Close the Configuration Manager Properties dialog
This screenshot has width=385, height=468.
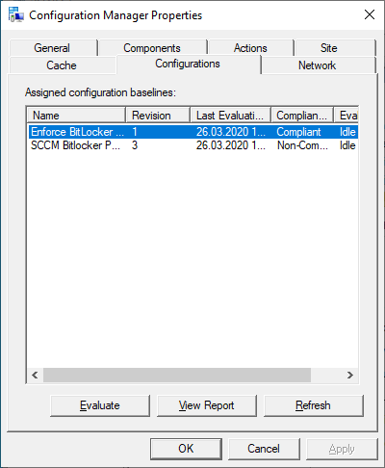click(370, 14)
